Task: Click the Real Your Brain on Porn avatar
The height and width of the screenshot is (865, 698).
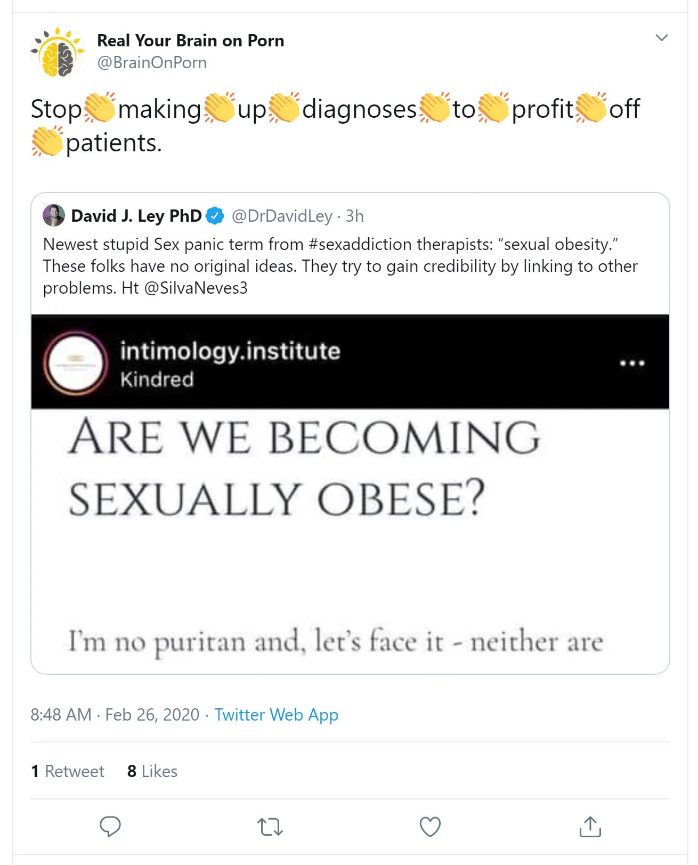Action: (58, 52)
